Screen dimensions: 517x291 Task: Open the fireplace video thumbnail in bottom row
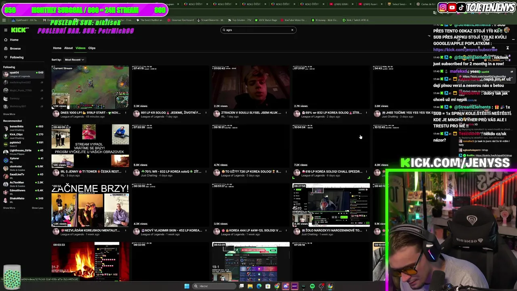(90, 261)
